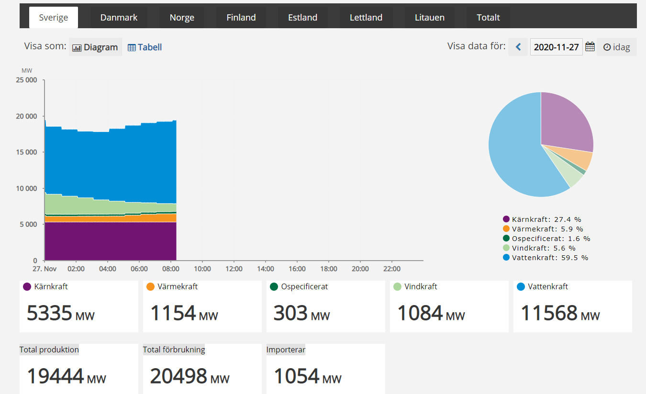646x394 pixels.
Task: Click the Kärnkraft card purple dot
Action: [x=27, y=286]
